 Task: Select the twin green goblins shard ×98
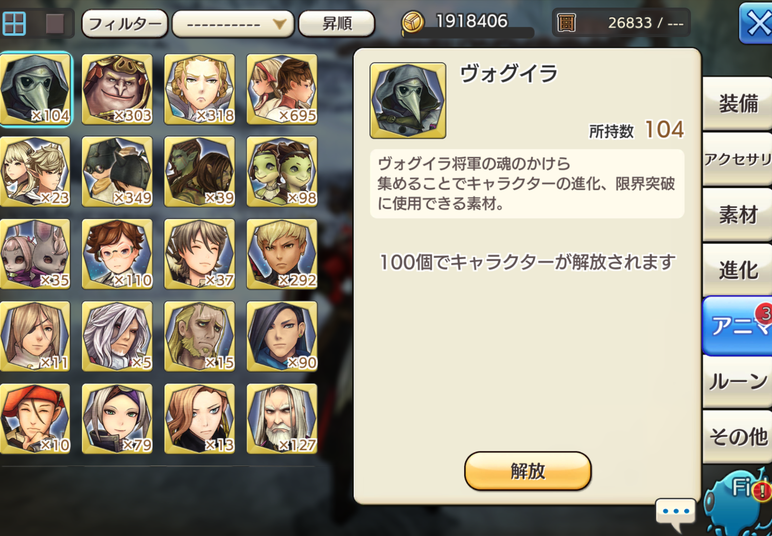pyautogui.click(x=282, y=171)
